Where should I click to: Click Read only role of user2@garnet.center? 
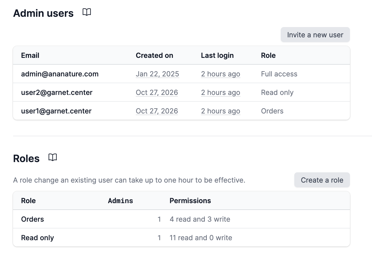pos(277,92)
